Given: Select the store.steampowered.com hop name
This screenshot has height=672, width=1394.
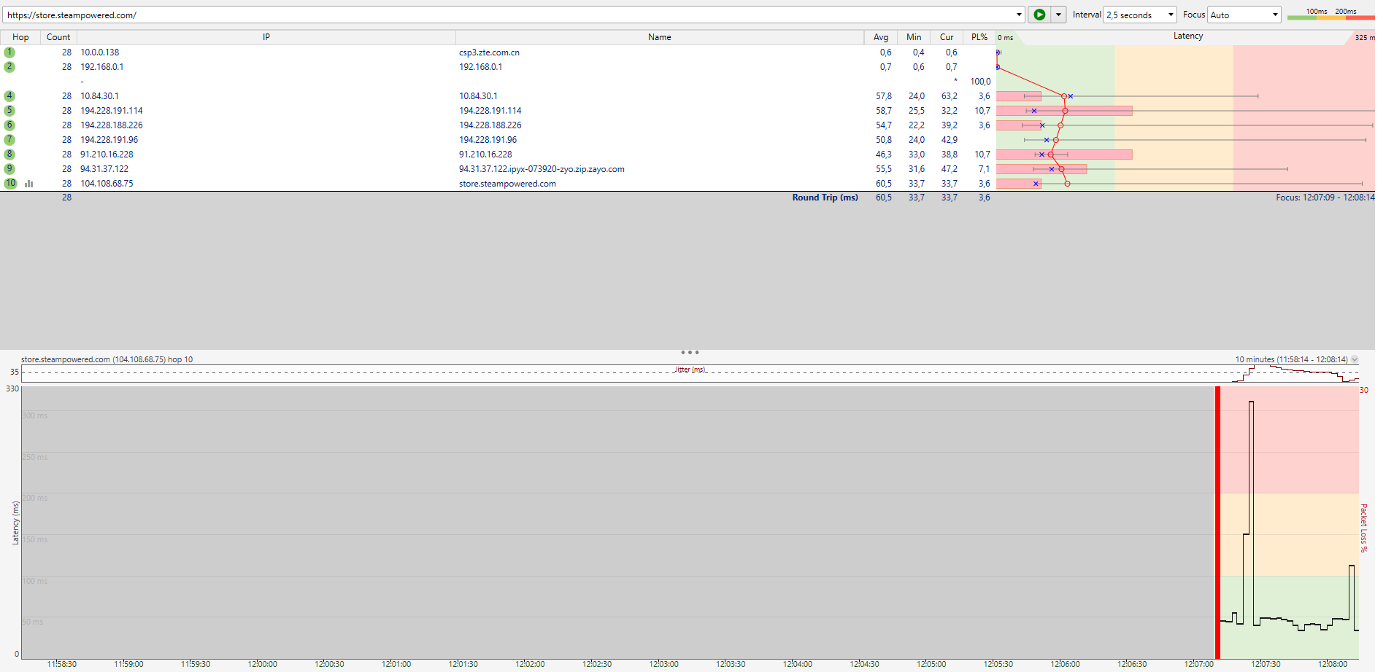Looking at the screenshot, I should tap(507, 184).
